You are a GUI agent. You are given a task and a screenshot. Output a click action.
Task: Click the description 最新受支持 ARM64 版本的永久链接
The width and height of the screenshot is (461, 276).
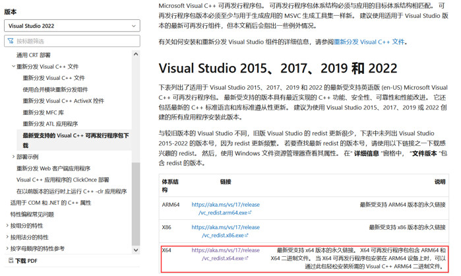click(403, 205)
